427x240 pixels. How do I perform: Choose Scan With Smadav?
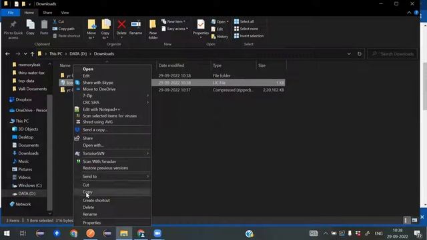(112, 161)
